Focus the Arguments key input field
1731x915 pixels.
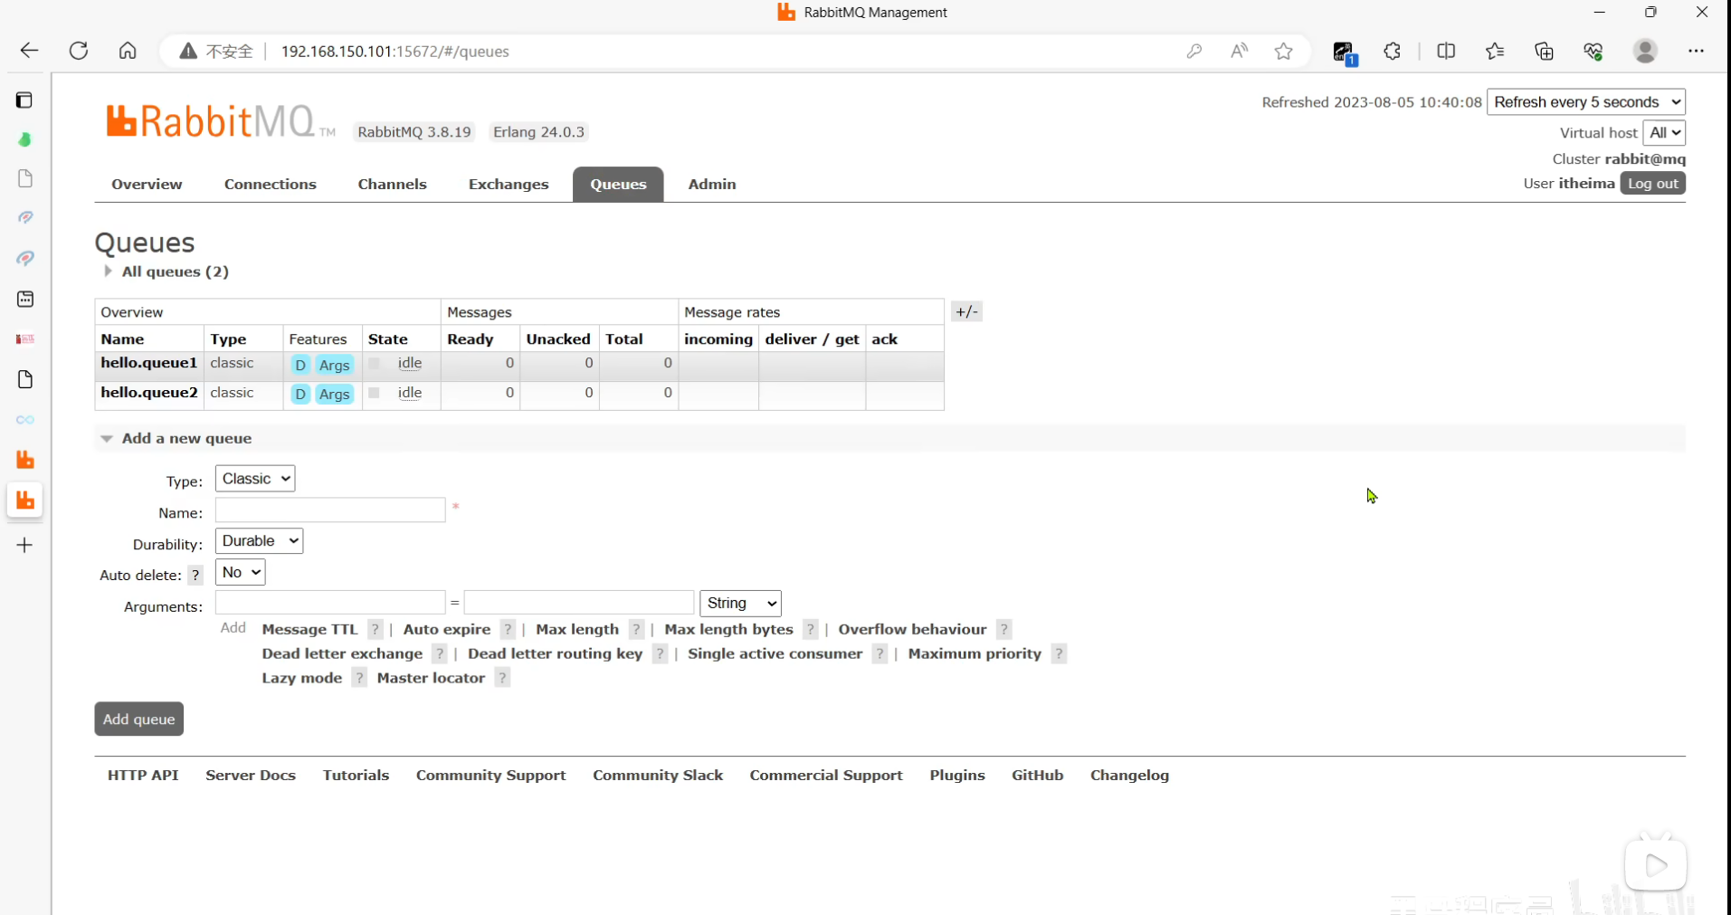point(330,603)
